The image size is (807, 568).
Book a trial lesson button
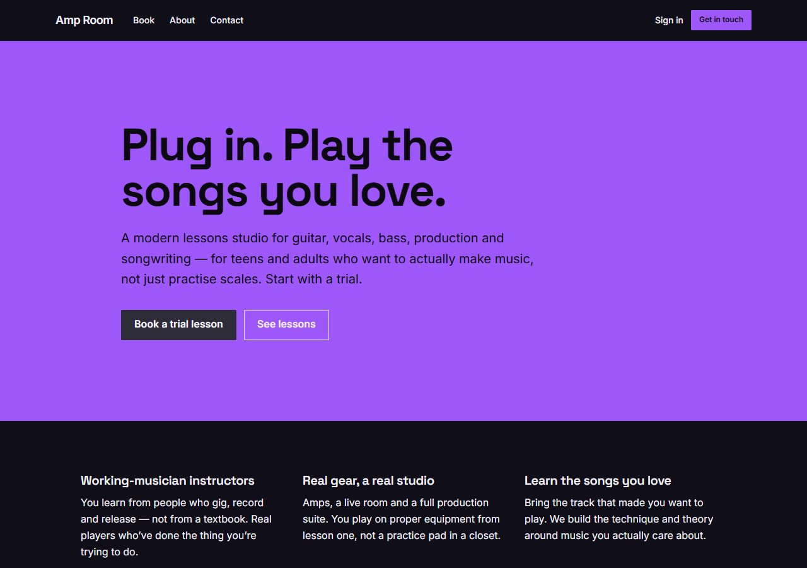click(x=178, y=325)
